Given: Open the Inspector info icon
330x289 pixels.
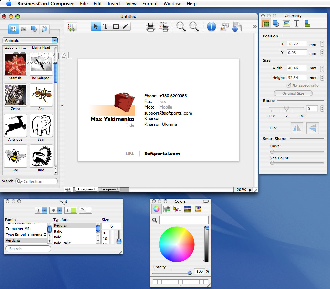Looking at the screenshot, I should coord(211,26).
